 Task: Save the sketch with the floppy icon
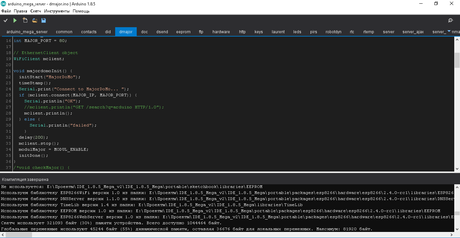click(43, 20)
